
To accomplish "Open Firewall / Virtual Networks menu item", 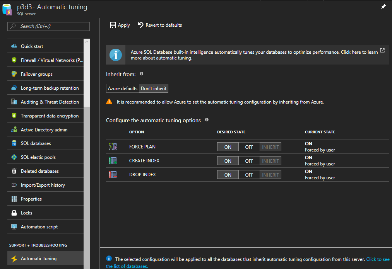I will tap(51, 60).
